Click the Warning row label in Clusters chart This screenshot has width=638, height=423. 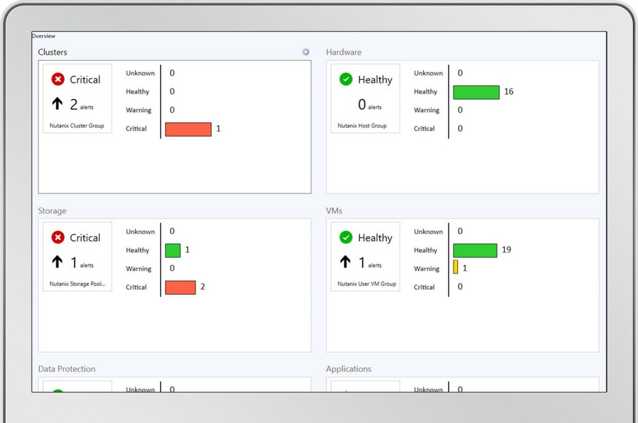coord(139,110)
